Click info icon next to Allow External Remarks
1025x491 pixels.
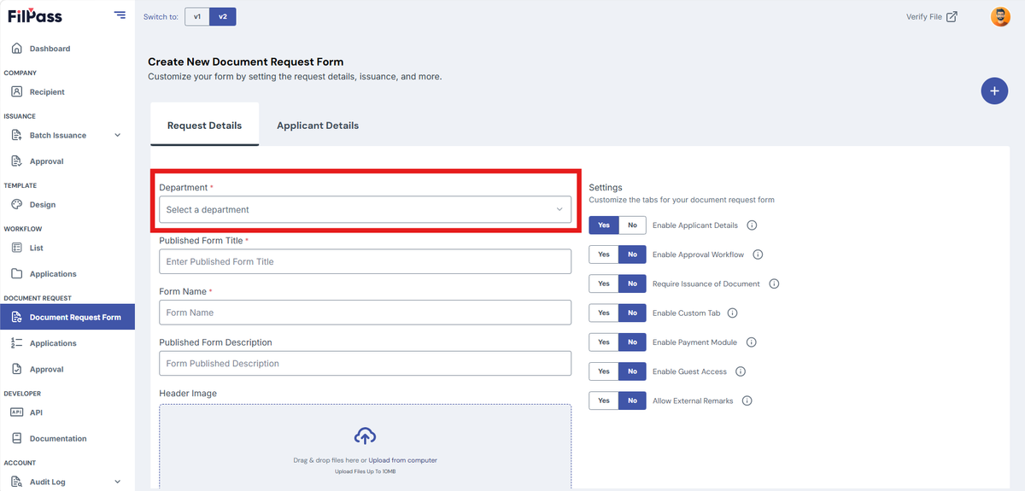click(x=747, y=400)
